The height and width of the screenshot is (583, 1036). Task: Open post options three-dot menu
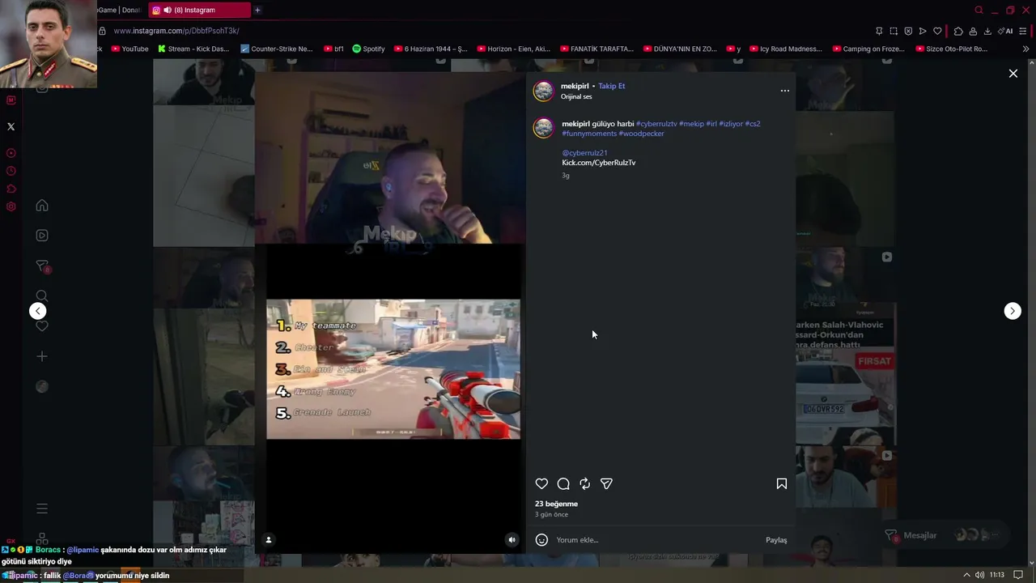point(784,91)
